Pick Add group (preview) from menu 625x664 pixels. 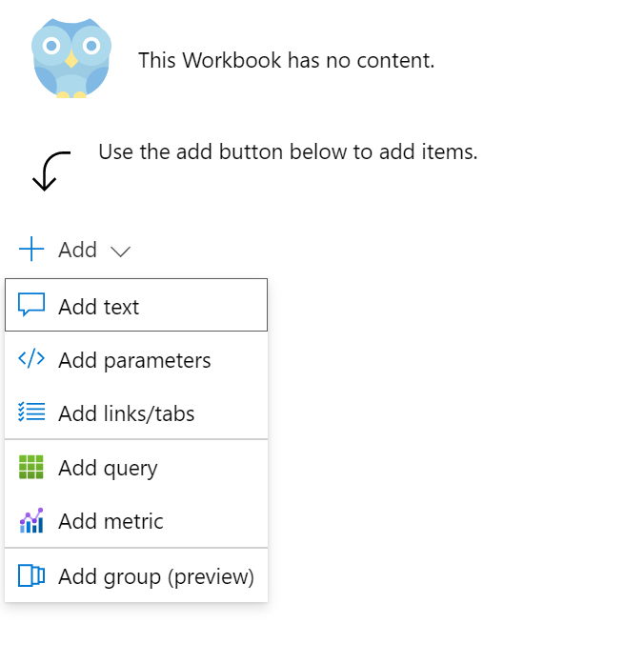(x=156, y=576)
